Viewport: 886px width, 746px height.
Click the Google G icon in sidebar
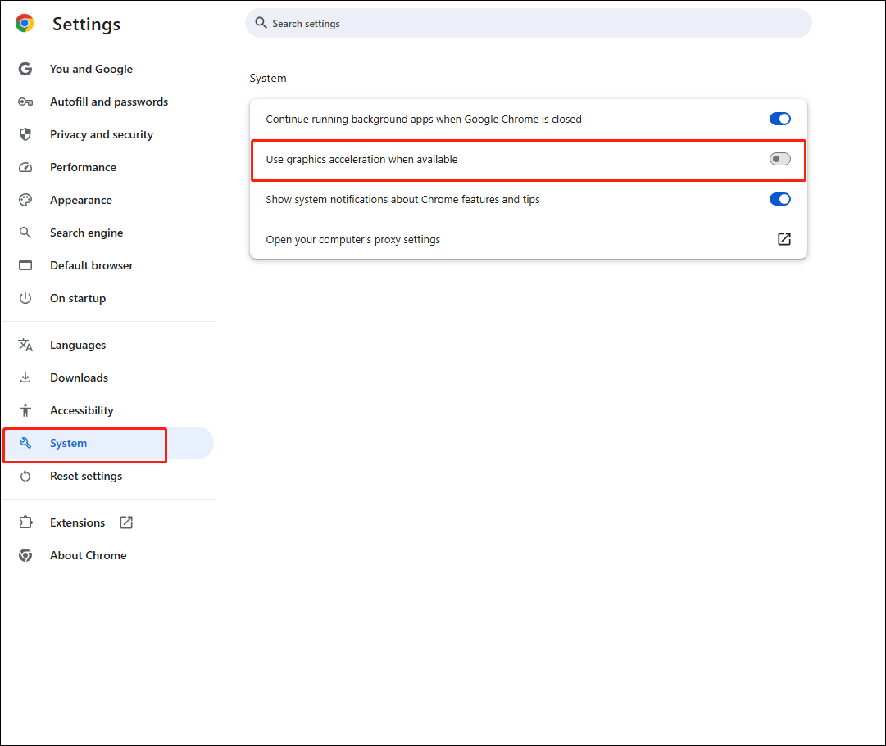(25, 69)
